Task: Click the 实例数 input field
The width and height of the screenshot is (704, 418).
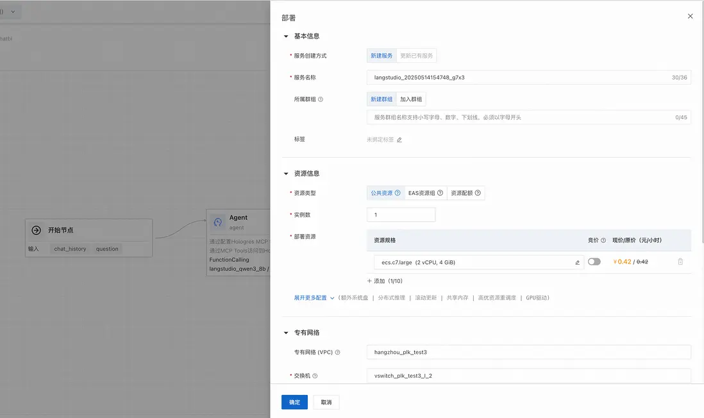Action: [401, 215]
